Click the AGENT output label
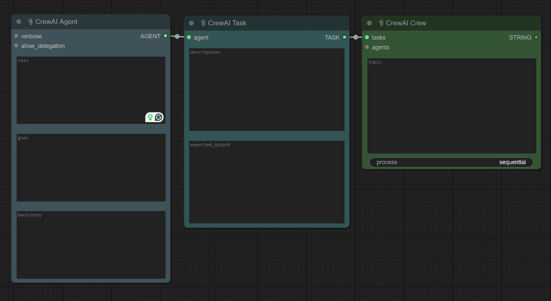The height and width of the screenshot is (301, 551). [x=150, y=36]
